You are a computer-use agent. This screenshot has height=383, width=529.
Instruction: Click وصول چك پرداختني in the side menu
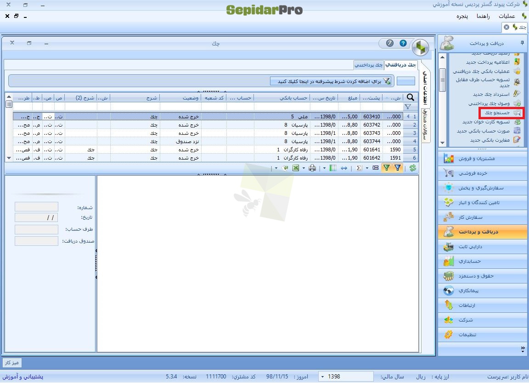coord(494,103)
